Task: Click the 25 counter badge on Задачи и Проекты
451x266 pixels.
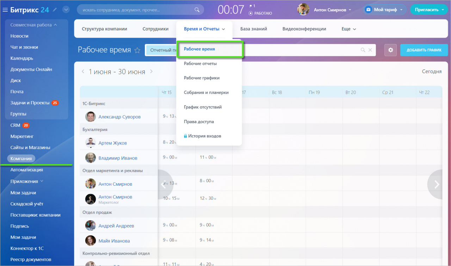Action: [55, 103]
